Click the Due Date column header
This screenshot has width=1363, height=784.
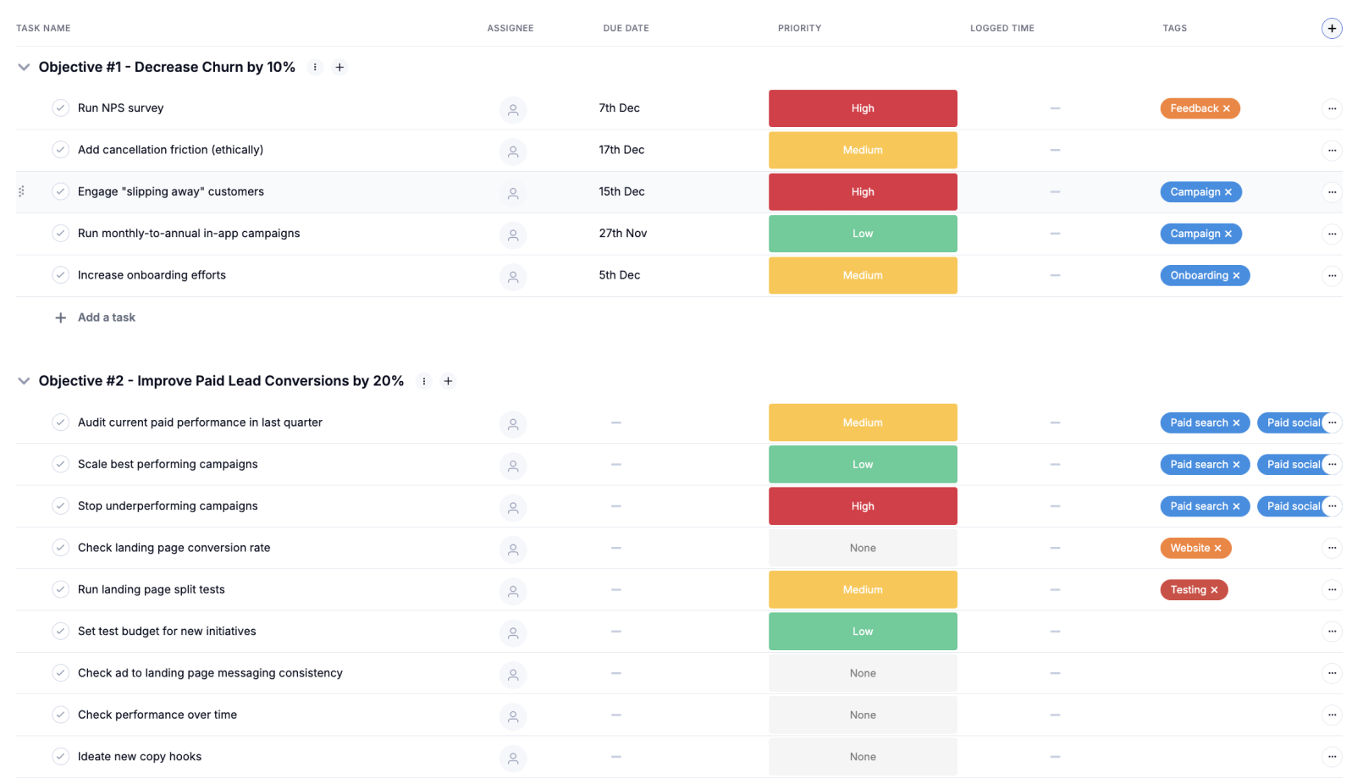[x=626, y=28]
